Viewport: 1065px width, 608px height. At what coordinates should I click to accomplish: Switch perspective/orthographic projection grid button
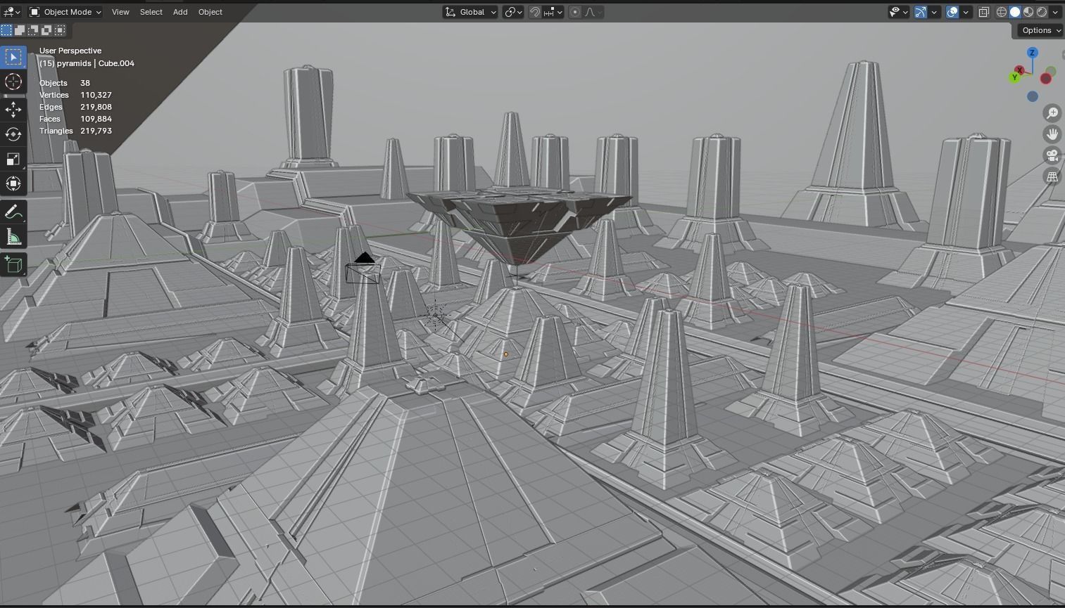(x=1052, y=177)
